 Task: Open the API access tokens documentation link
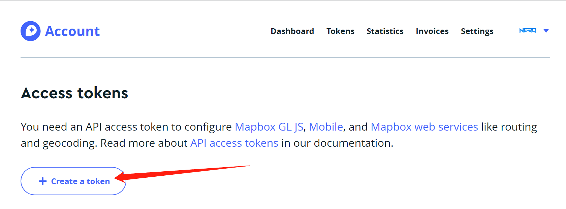(x=234, y=143)
